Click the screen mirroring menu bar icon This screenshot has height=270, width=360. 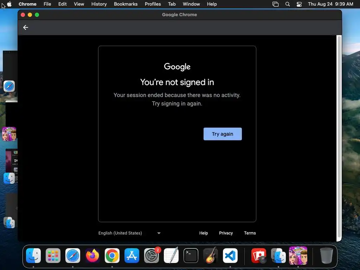(275, 4)
